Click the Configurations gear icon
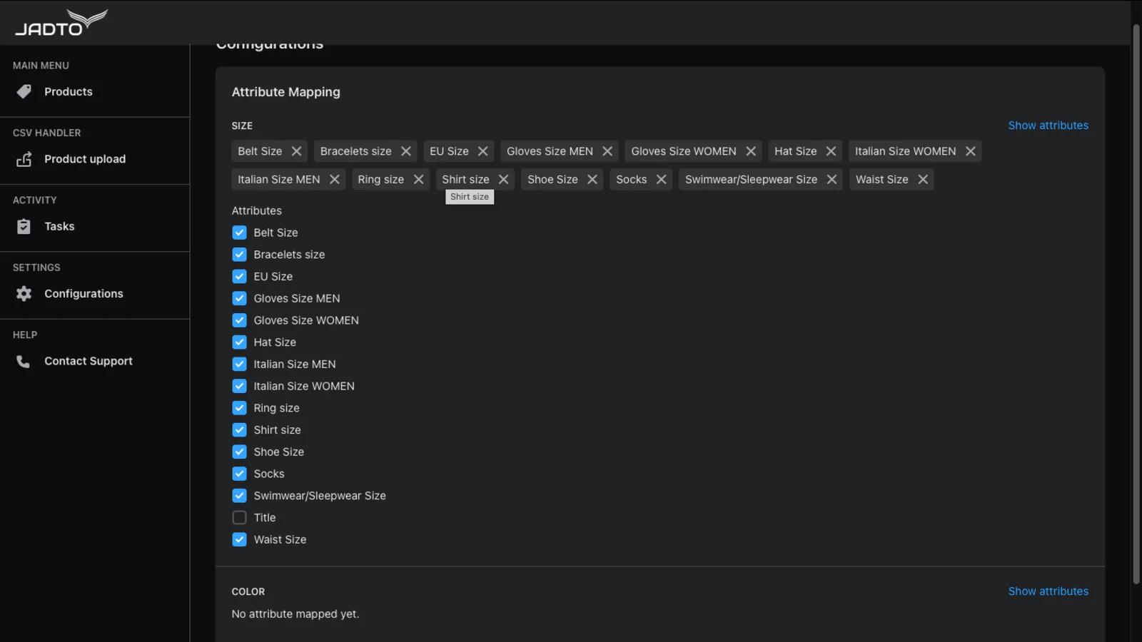This screenshot has height=642, width=1142. [x=24, y=294]
